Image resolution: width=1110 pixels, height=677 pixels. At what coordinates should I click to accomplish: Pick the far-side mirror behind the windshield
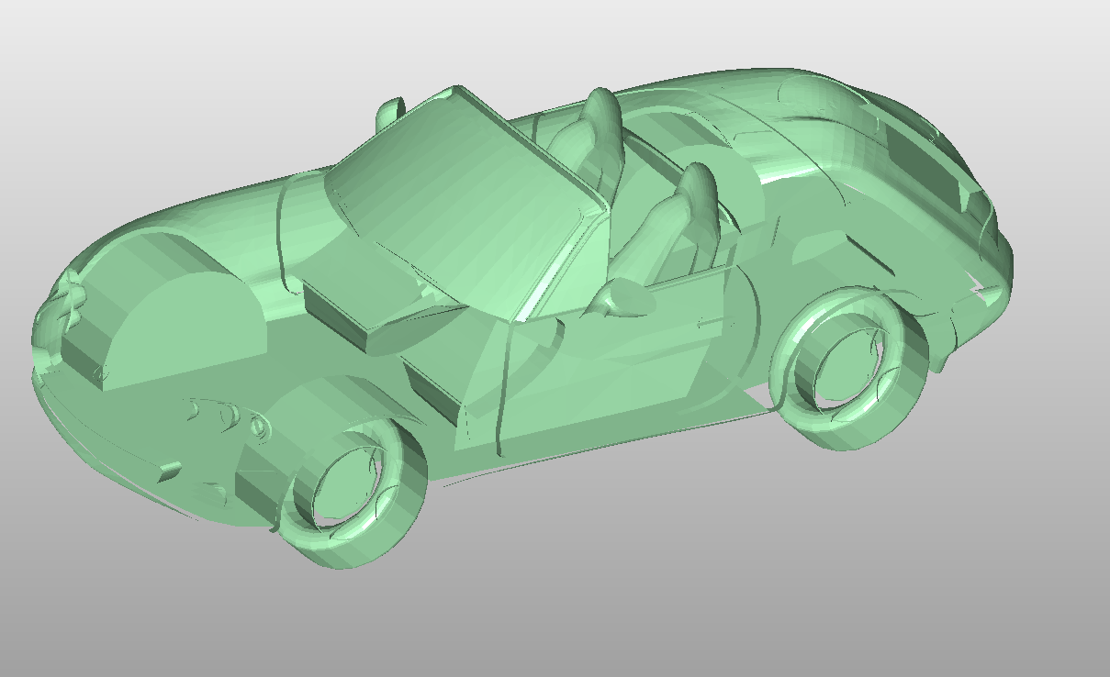click(x=389, y=111)
